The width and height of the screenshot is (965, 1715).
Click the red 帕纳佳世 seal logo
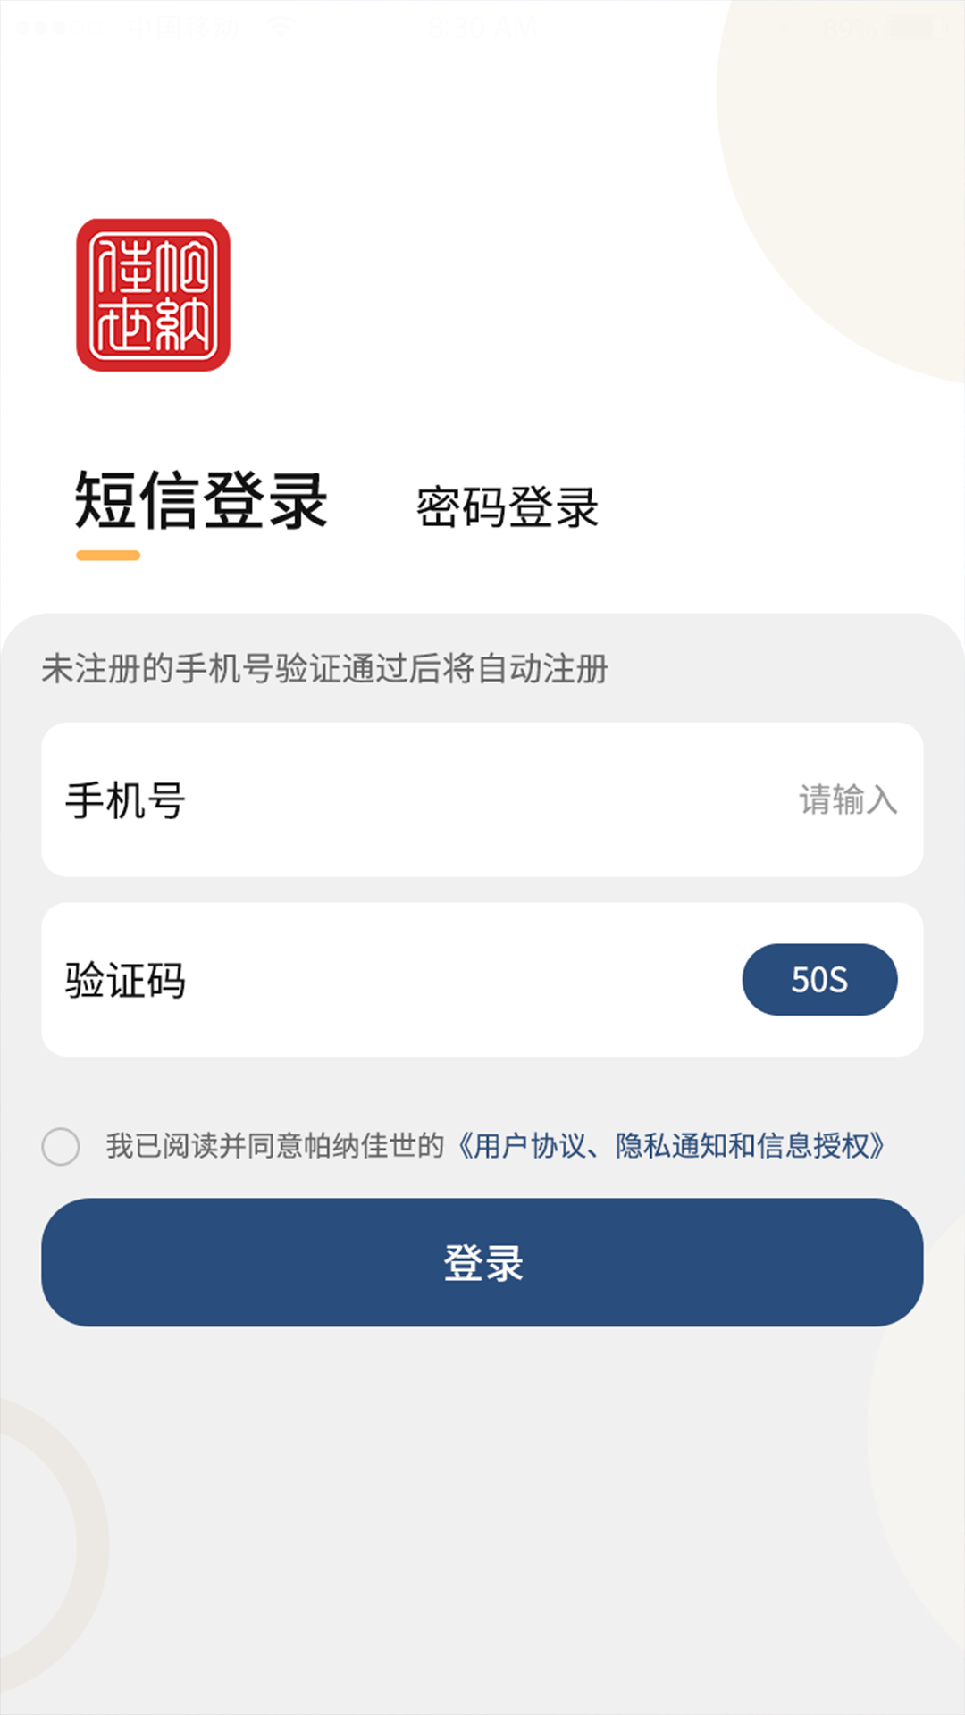click(153, 295)
